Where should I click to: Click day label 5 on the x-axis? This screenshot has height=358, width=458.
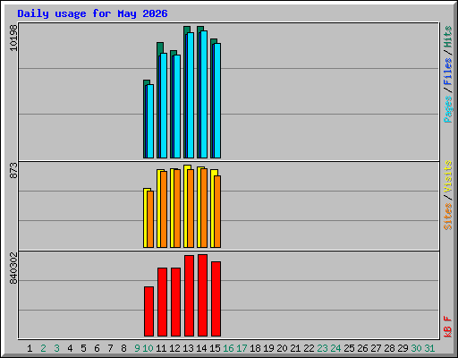click(x=83, y=348)
